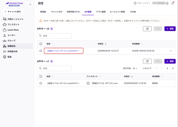
Task: Click 削除 button in APIキー v2 section
Action: tap(158, 29)
